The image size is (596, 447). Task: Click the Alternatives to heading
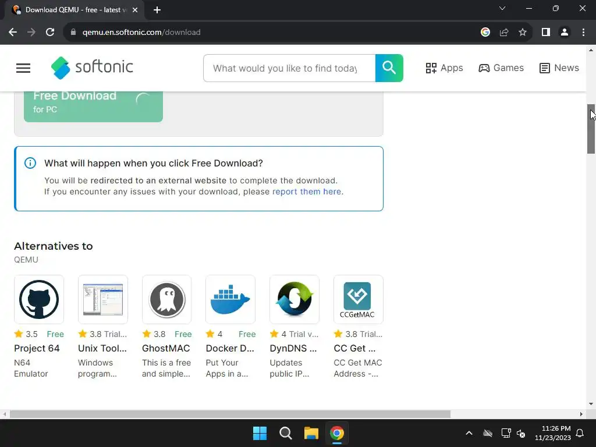click(x=54, y=246)
